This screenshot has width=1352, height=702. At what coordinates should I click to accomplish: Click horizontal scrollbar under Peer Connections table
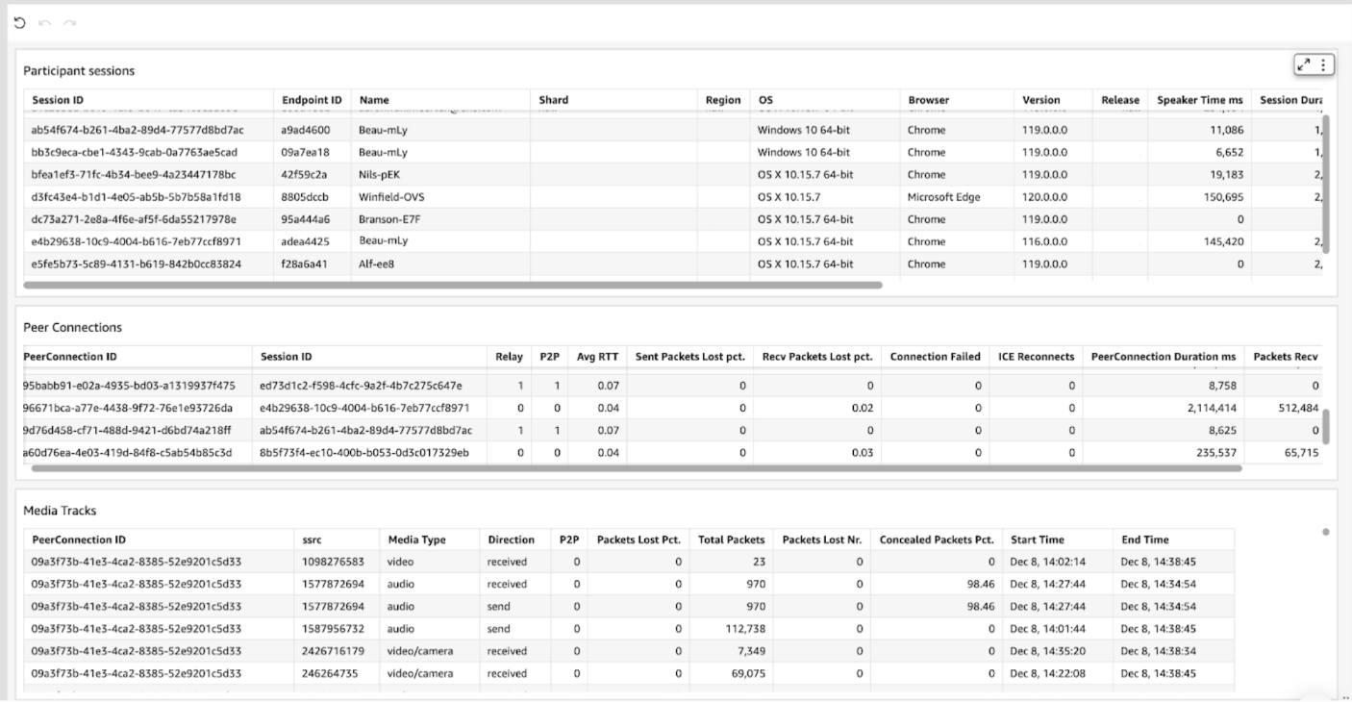click(x=636, y=468)
